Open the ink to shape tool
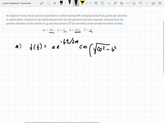164x123 pixels. coord(96,3)
